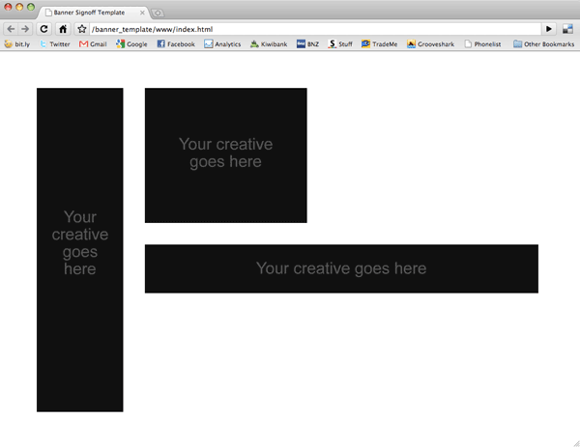The height and width of the screenshot is (447, 580).
Task: Open the bit.ly bookmark
Action: pyautogui.click(x=17, y=44)
